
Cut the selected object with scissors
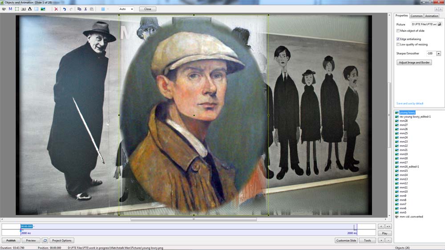pyautogui.click(x=85, y=9)
